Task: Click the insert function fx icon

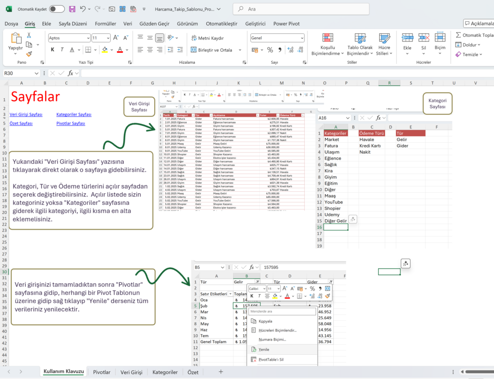Action: coord(70,73)
